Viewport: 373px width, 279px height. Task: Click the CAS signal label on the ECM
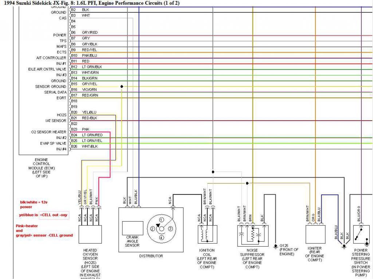point(63,18)
